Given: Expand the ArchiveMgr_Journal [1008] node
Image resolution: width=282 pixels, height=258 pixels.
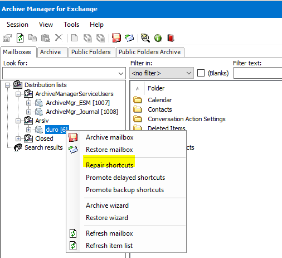Looking at the screenshot, I should [28, 112].
